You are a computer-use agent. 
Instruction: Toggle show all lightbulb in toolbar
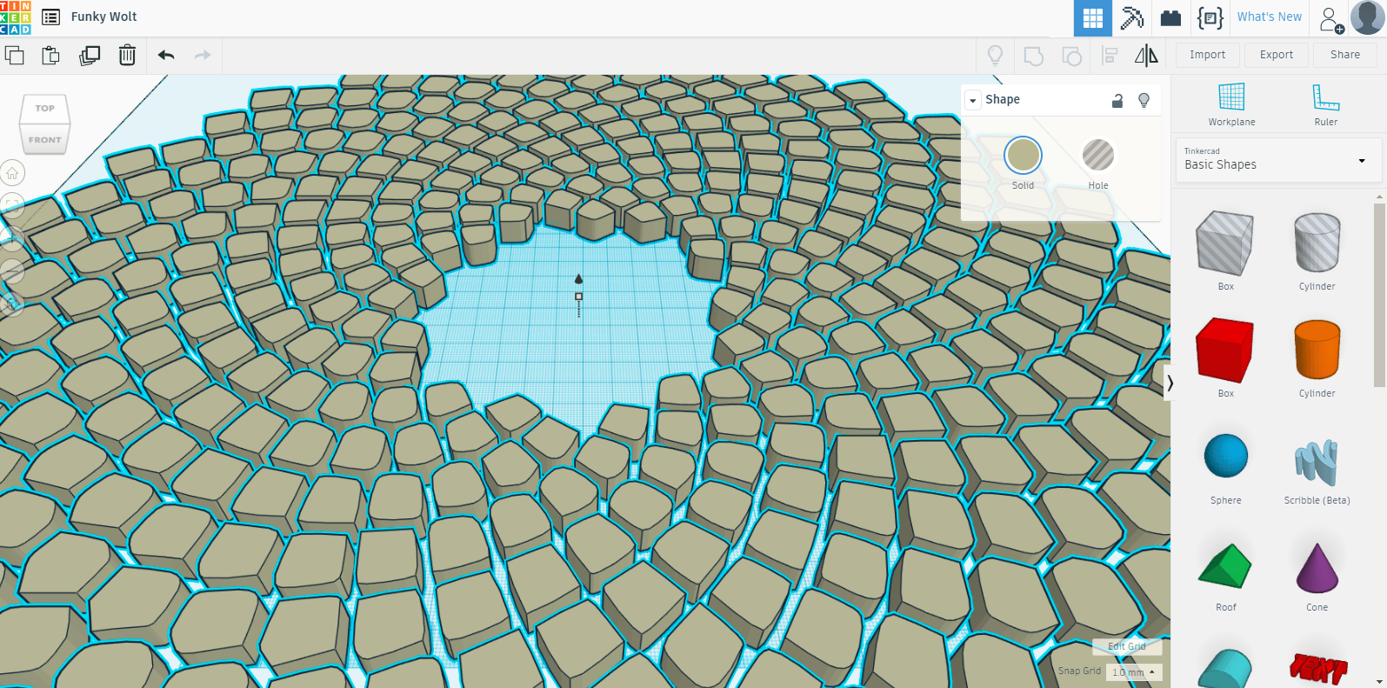pyautogui.click(x=996, y=56)
